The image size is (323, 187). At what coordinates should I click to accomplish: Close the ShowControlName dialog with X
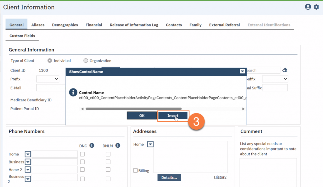242,71
